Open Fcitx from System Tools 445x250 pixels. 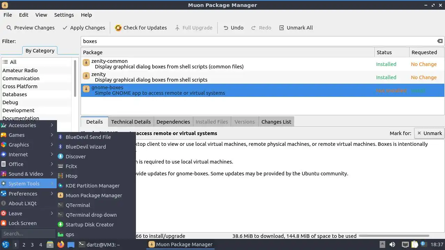pos(96,166)
